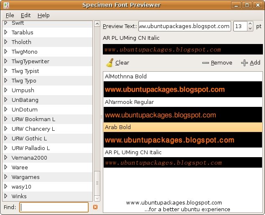Click the pane divider grip handle
The image size is (265, 215).
[x=102, y=117]
